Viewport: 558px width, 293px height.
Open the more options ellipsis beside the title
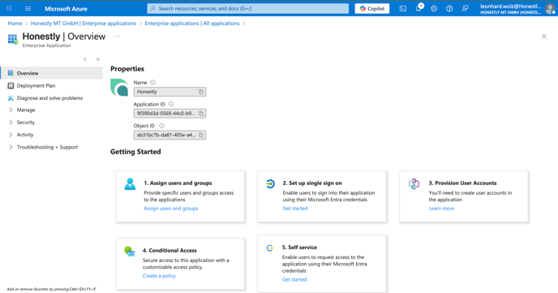tap(118, 37)
